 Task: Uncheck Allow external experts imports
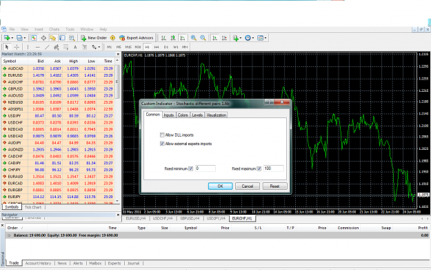[162, 144]
